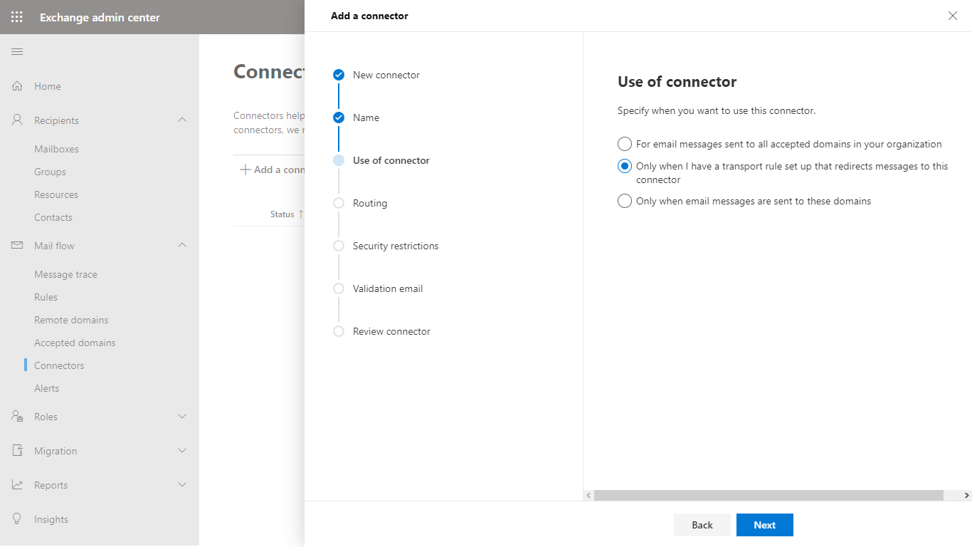Screen dimensions: 972x547
Task: Click the horizontal scrollbar in the panel
Action: coord(768,495)
